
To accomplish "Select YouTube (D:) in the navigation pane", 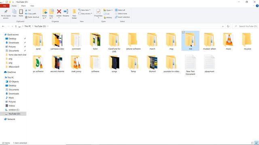I will click(13, 114).
